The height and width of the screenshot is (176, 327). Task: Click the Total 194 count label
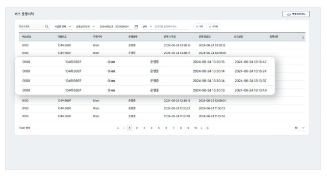pyautogui.click(x=25, y=128)
